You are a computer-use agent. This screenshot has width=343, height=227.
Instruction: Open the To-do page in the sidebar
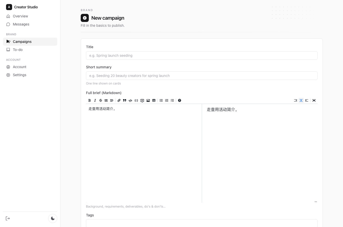[x=30, y=50]
